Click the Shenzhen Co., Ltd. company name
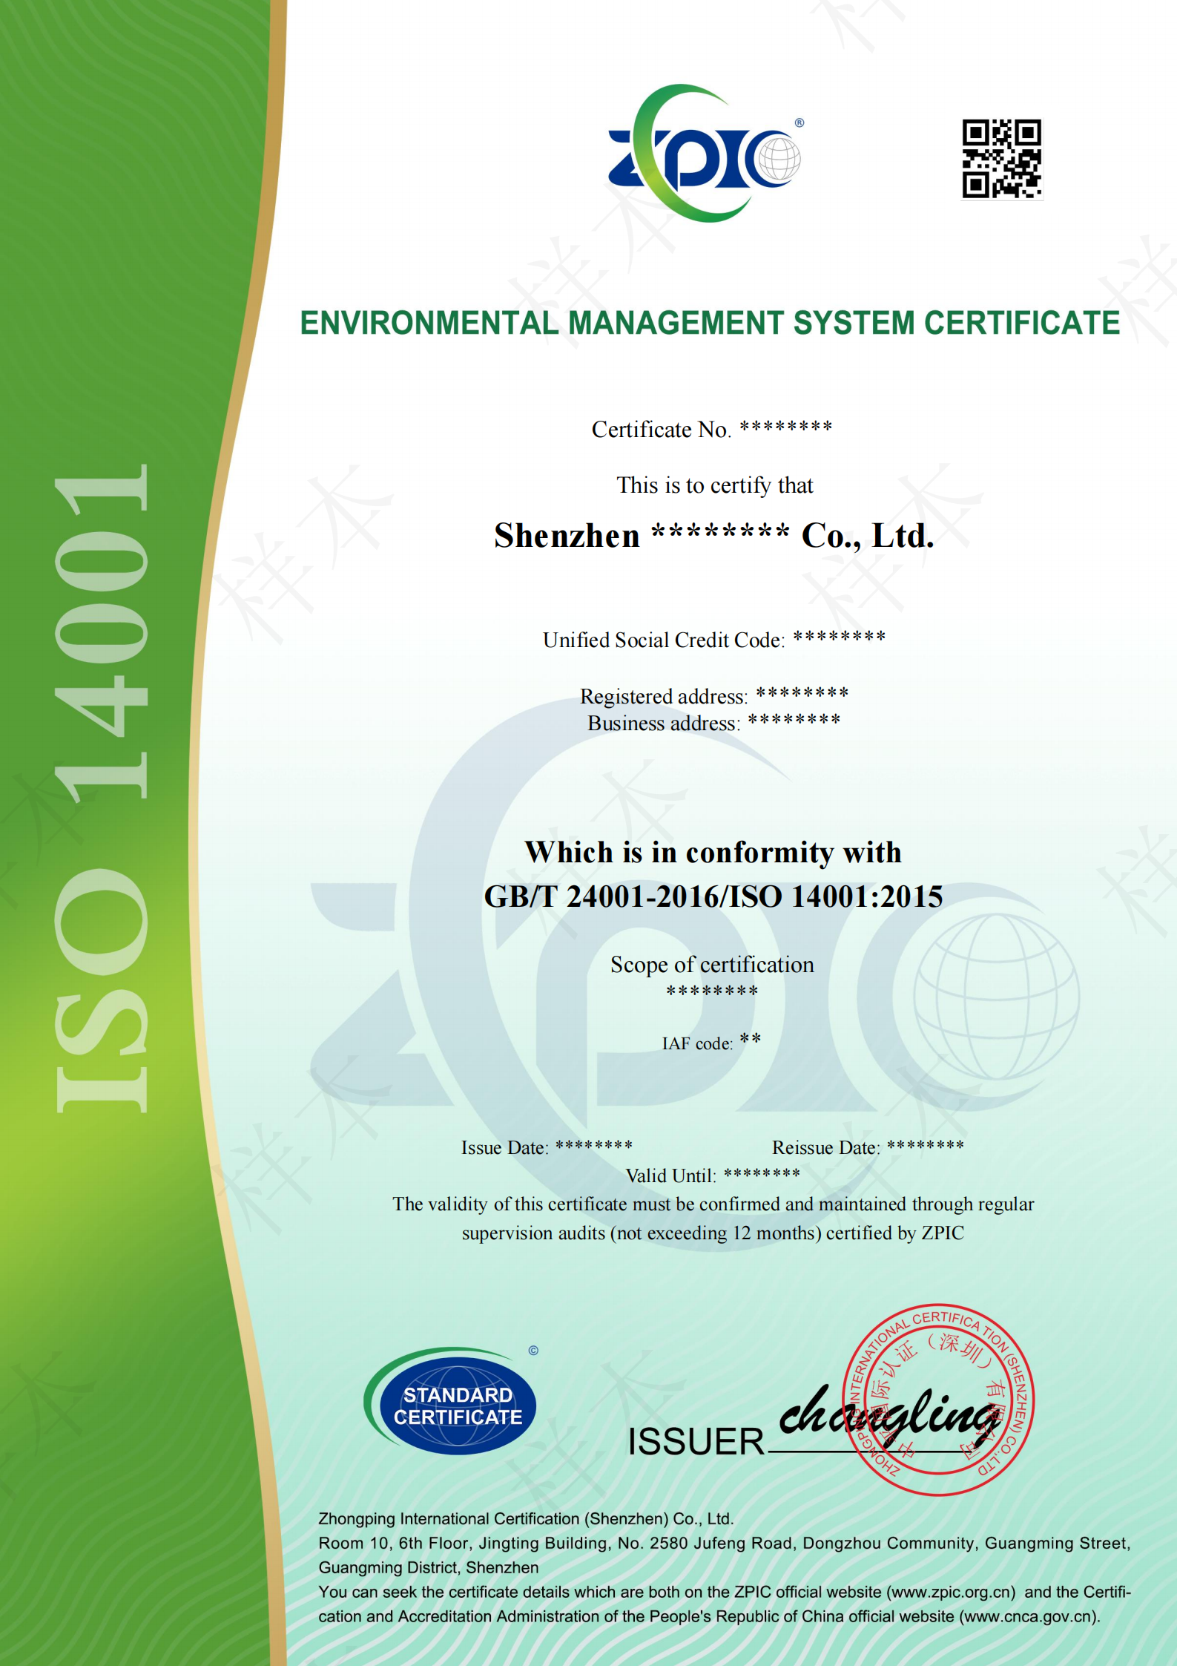The width and height of the screenshot is (1177, 1666). 713,536
